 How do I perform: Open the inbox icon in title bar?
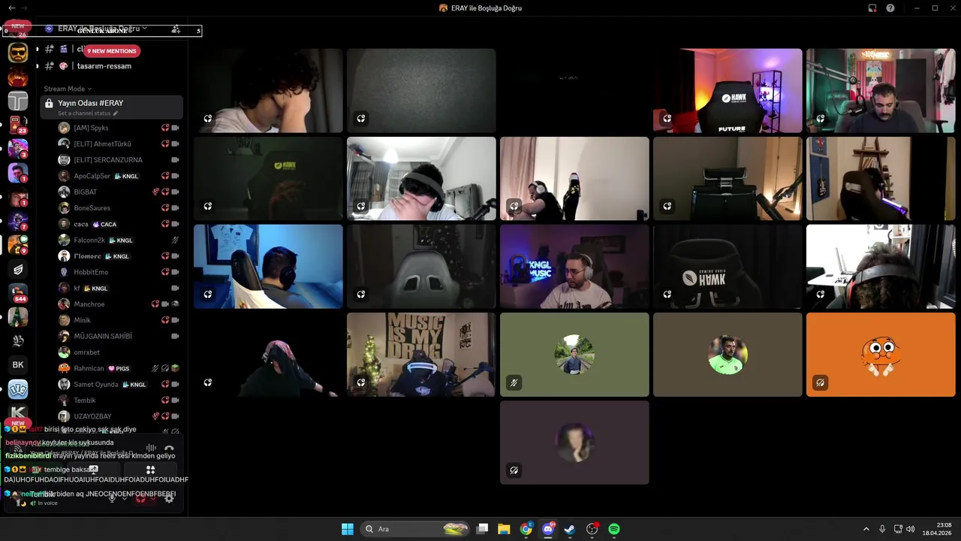click(872, 8)
